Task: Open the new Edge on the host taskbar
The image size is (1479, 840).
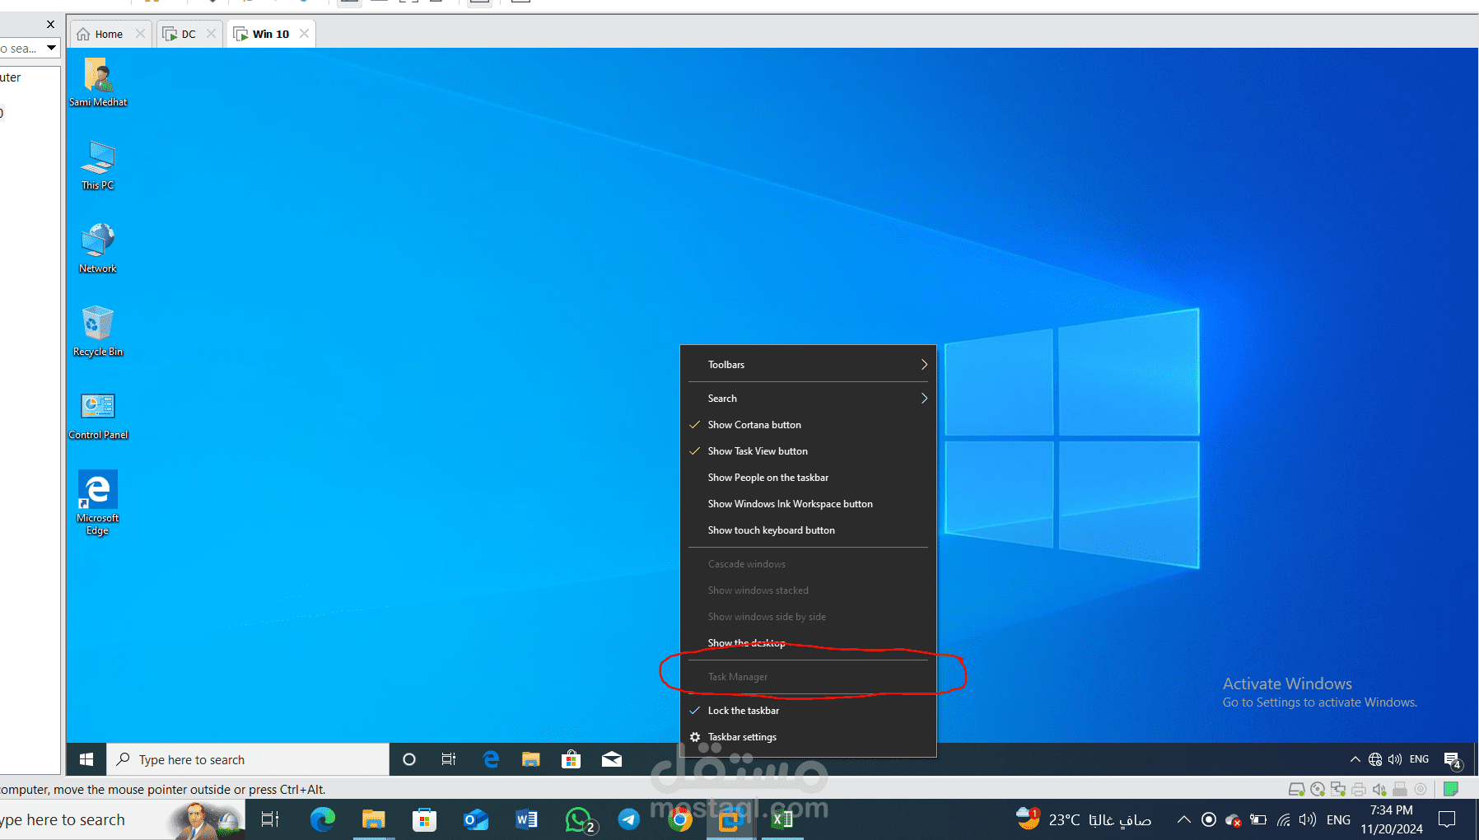Action: pyautogui.click(x=323, y=819)
